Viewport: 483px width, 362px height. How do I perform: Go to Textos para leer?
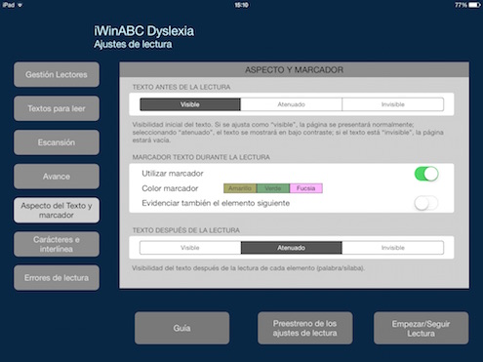(x=57, y=108)
